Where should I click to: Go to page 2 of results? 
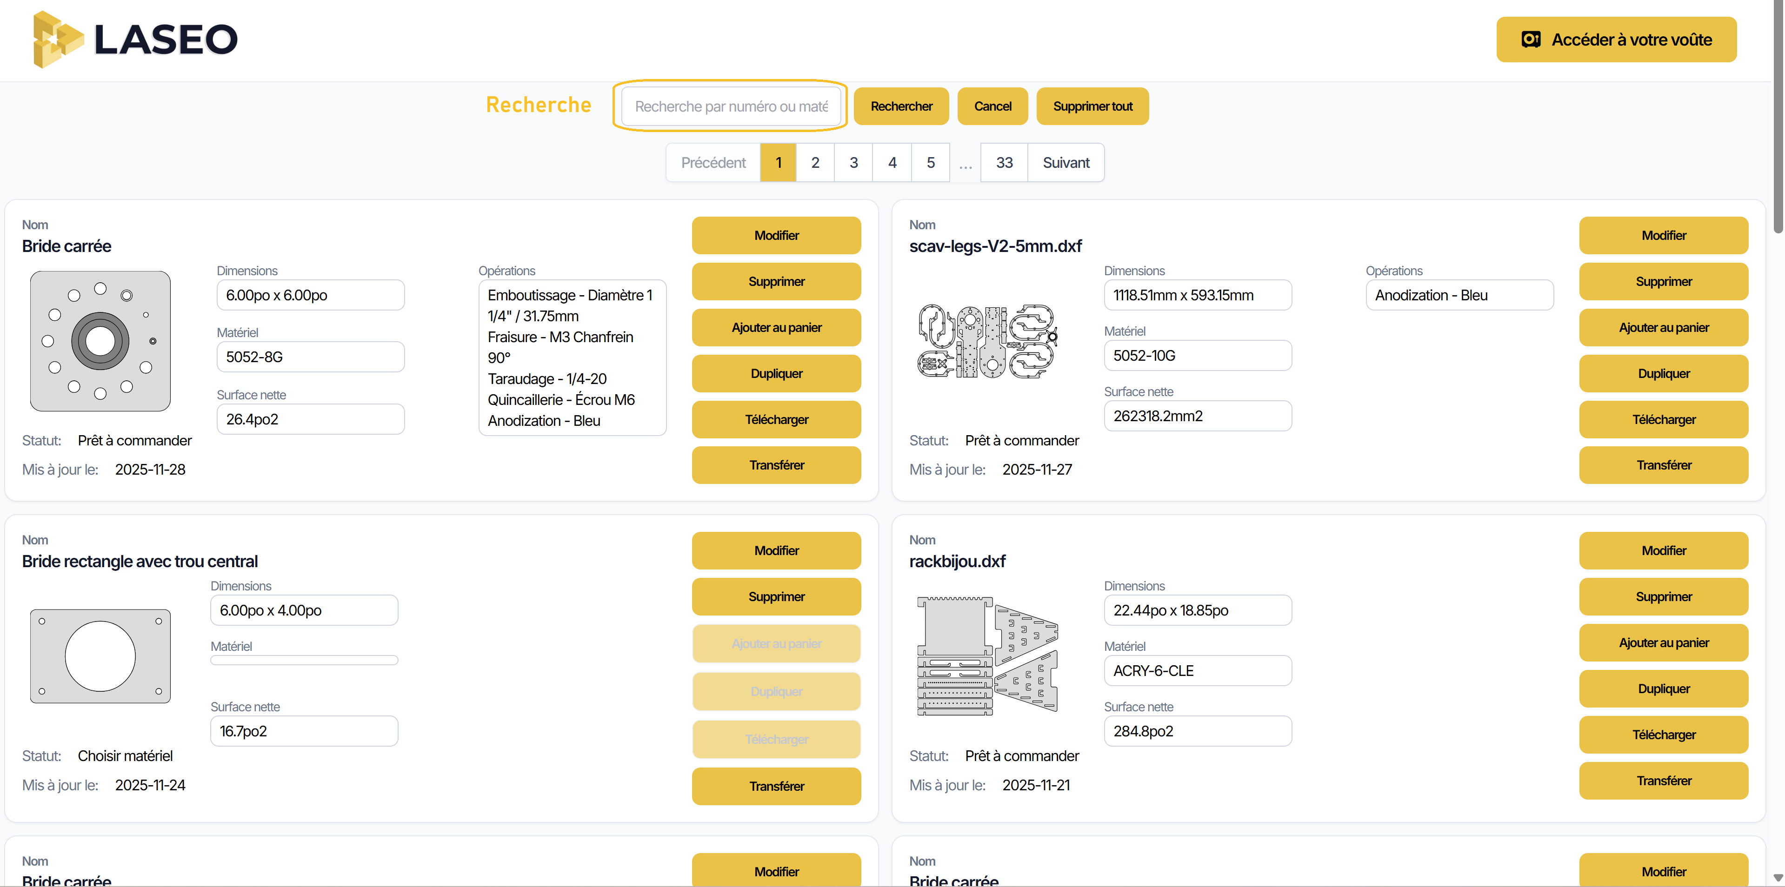815,163
